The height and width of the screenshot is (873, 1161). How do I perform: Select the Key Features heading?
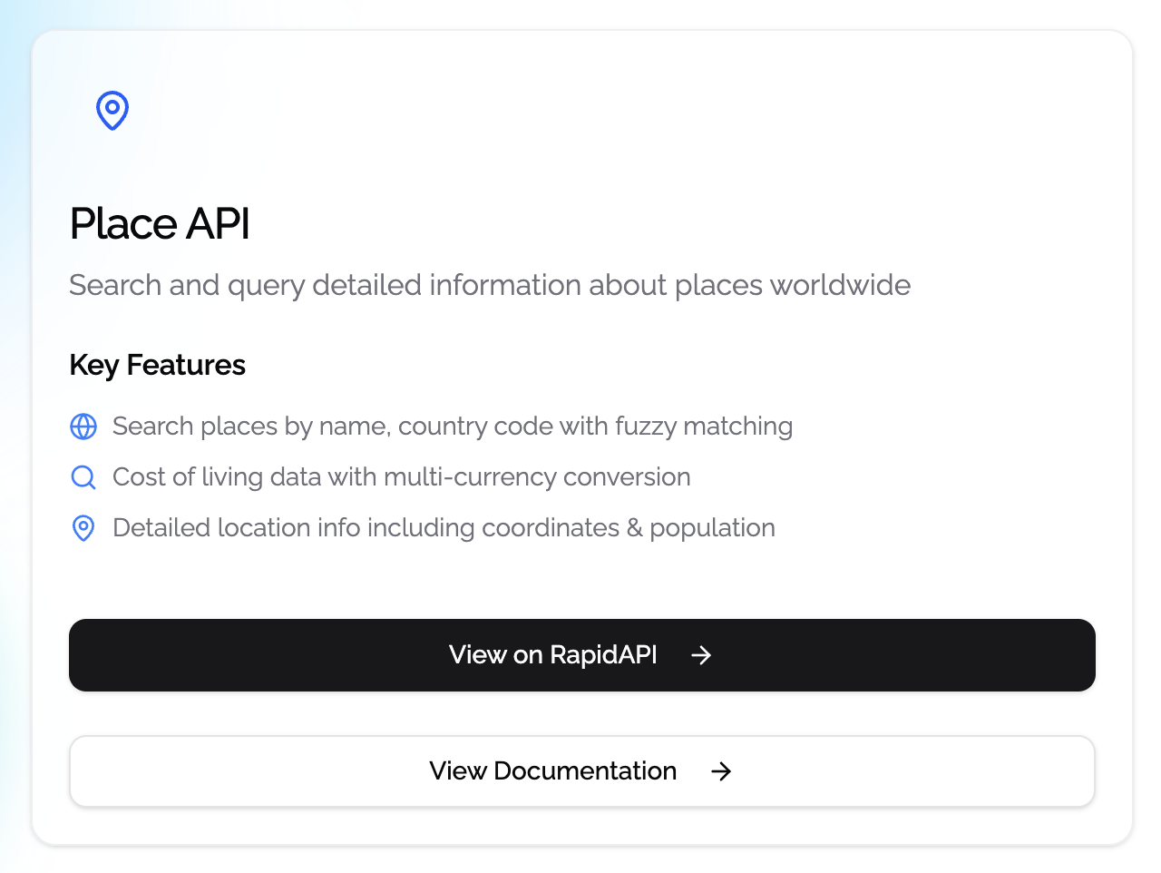coord(158,365)
